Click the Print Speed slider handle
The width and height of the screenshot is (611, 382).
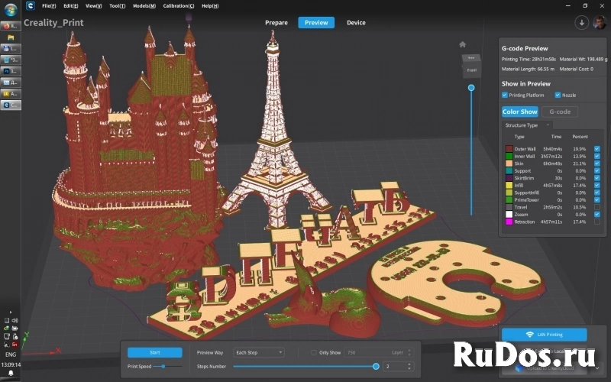163,367
